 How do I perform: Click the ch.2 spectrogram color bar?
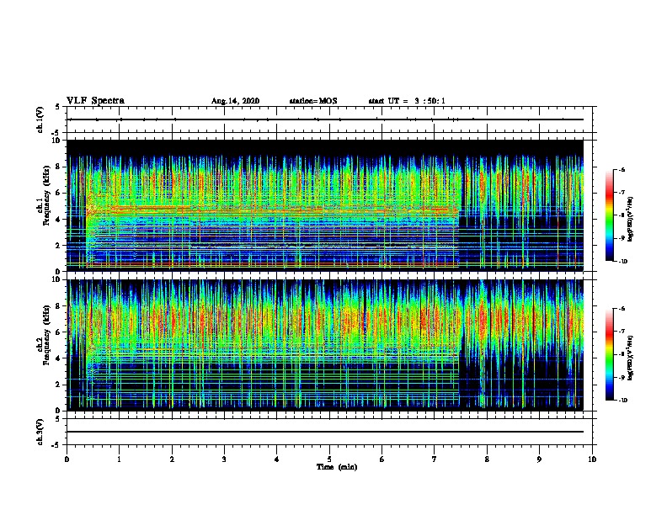pos(610,354)
